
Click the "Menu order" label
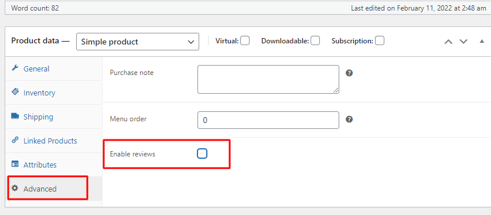click(128, 119)
